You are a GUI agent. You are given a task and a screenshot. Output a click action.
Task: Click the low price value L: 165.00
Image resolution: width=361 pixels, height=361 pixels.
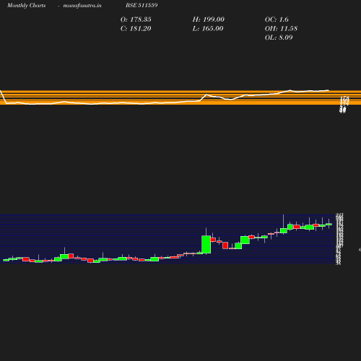(x=208, y=29)
